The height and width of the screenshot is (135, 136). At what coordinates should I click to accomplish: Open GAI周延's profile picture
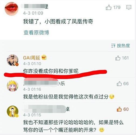[x=13, y=60]
